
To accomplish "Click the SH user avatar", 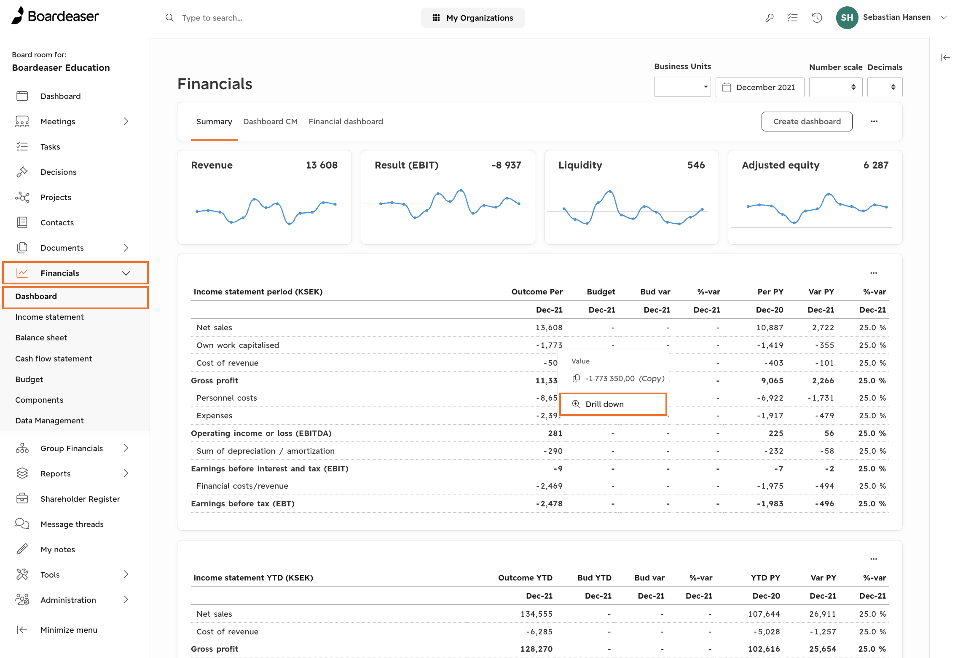I will click(847, 18).
